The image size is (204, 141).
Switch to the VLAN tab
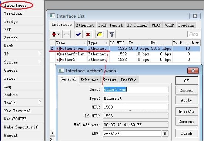click(x=156, y=25)
